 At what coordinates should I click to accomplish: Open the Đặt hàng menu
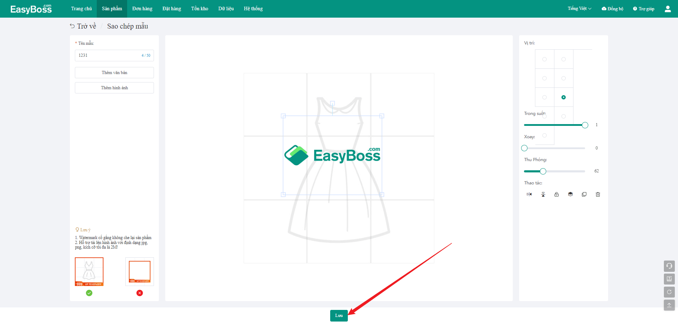coord(172,9)
